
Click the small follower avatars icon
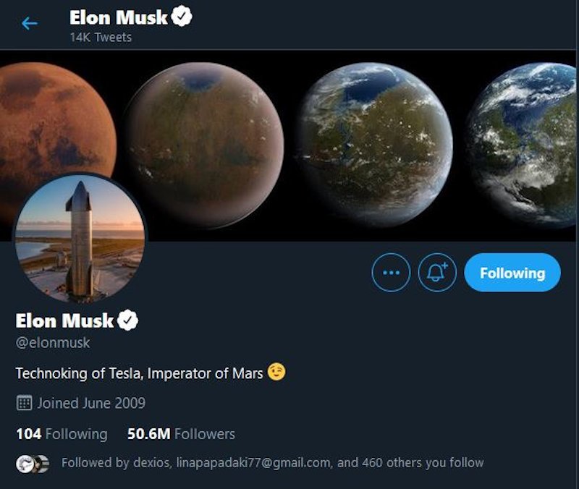click(33, 463)
